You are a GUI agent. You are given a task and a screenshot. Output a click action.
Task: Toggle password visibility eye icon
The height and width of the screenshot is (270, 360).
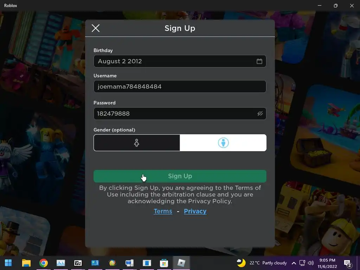(x=260, y=114)
